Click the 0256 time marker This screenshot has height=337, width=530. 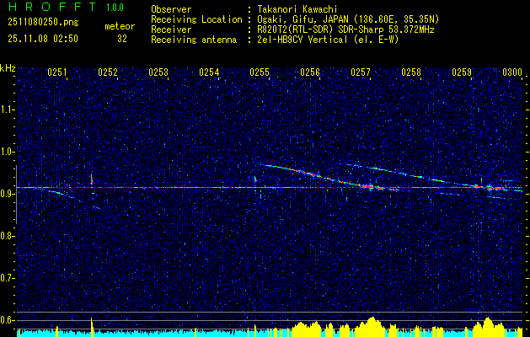(310, 72)
